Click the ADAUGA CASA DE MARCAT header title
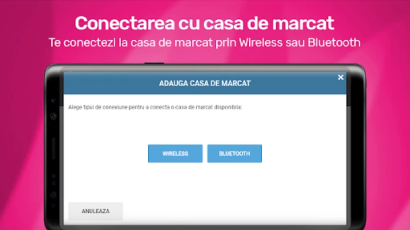This screenshot has width=410, height=230. click(205, 83)
